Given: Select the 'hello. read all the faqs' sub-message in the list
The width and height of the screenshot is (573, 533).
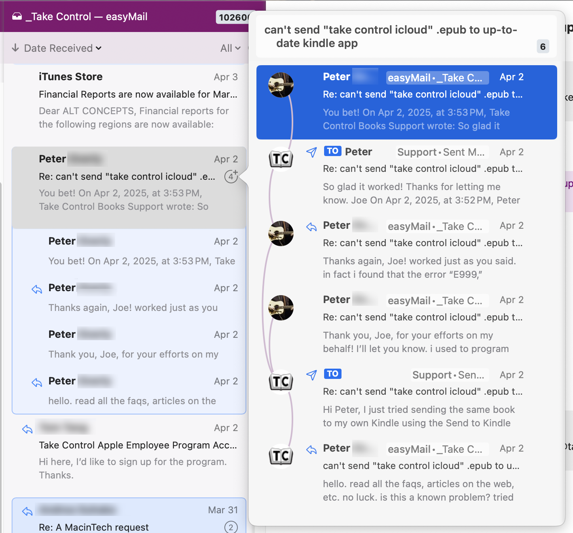Looking at the screenshot, I should tap(132, 391).
